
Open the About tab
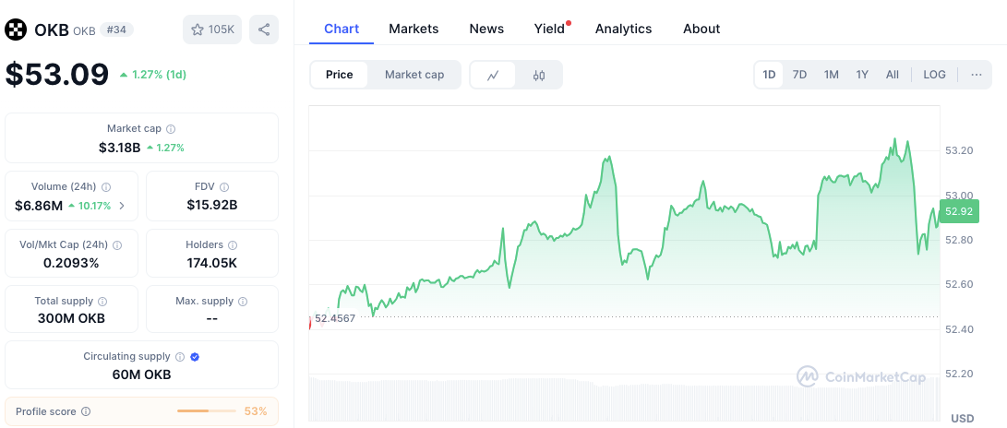pyautogui.click(x=701, y=29)
